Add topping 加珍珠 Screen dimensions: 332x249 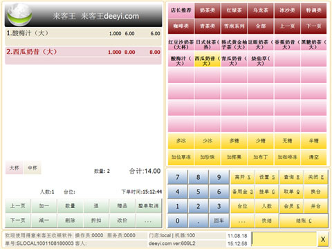point(207,157)
